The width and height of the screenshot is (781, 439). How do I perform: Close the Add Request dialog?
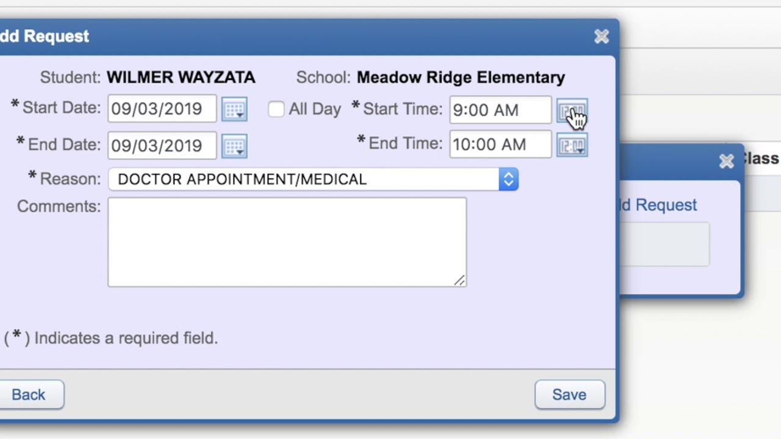[x=602, y=37]
